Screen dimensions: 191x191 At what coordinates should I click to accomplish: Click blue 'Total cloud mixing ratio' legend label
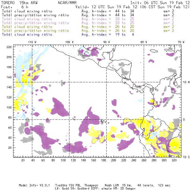pos(27,35)
